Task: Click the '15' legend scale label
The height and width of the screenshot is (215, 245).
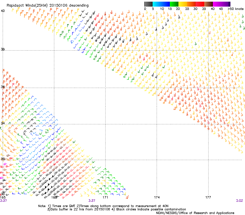Action: (x=170, y=9)
